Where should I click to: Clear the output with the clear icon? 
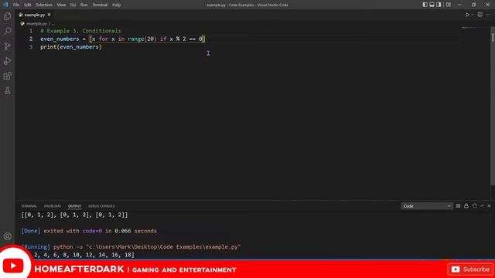click(x=458, y=206)
